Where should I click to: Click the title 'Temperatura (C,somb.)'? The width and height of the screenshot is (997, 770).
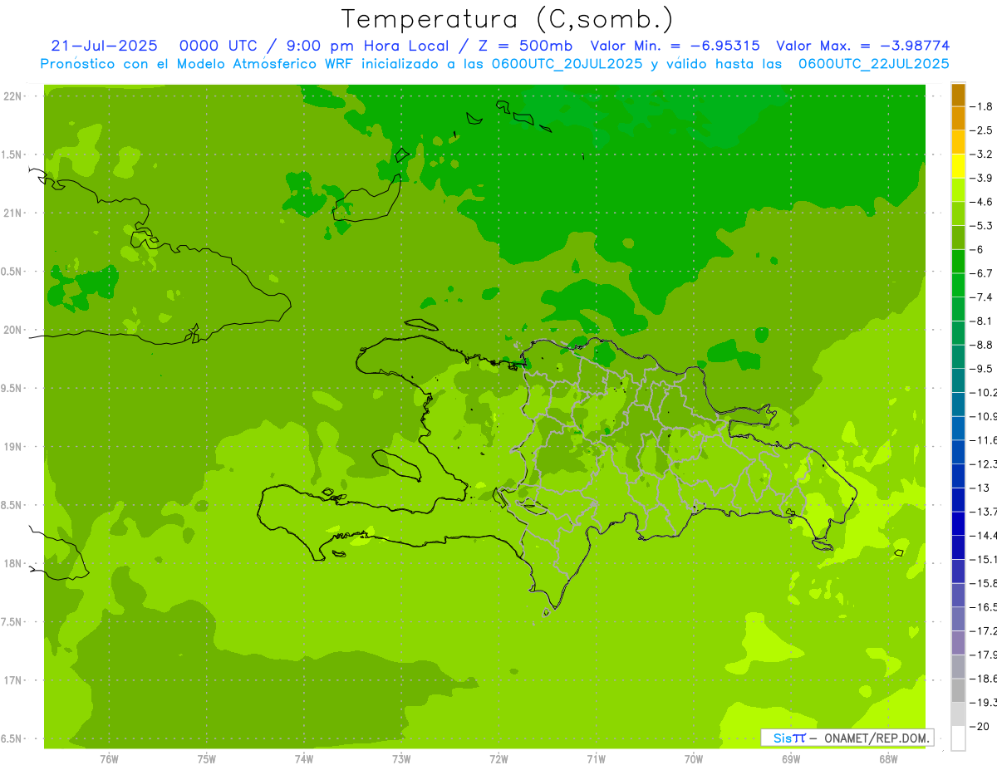pyautogui.click(x=507, y=18)
